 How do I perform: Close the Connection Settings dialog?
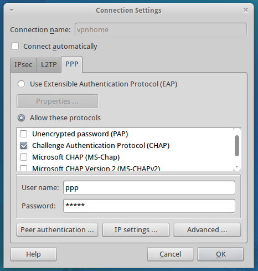pyautogui.click(x=246, y=10)
